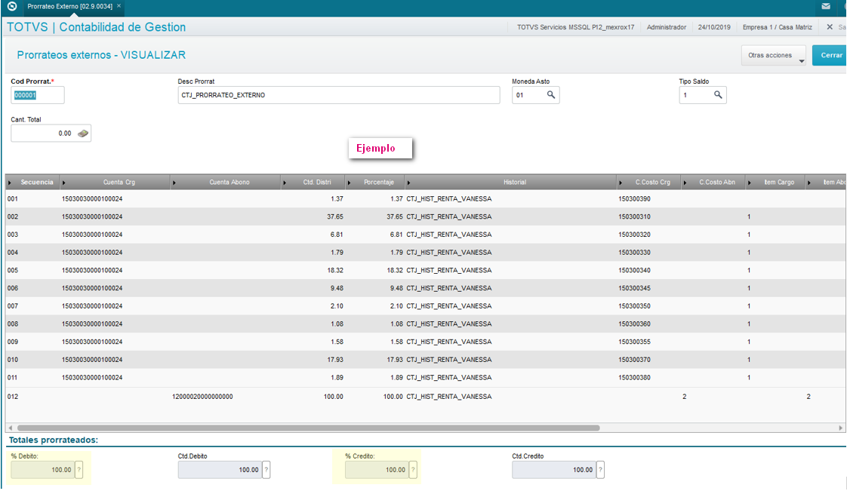847x491 pixels.
Task: Click Ctd. Distri value 18.32
Action: (335, 270)
